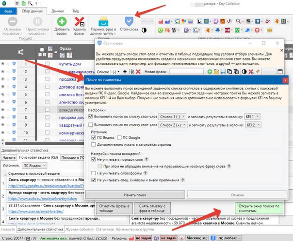Image resolution: width=293 pixels, height=241 pixels.
Task: Click column settings sliders icon in table header
Action: pos(20,52)
